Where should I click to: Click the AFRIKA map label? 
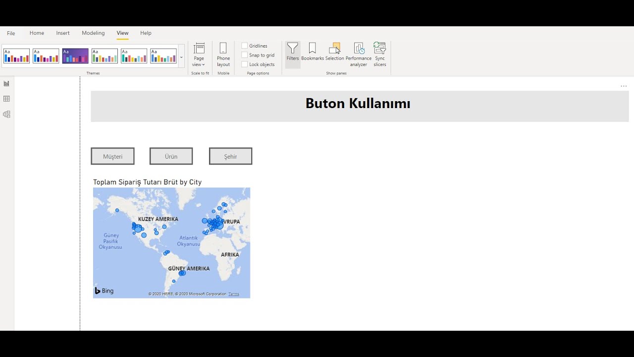click(x=230, y=255)
